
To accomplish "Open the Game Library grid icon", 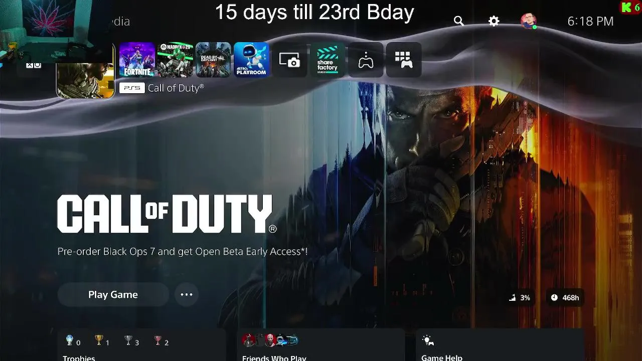I will 404,60.
